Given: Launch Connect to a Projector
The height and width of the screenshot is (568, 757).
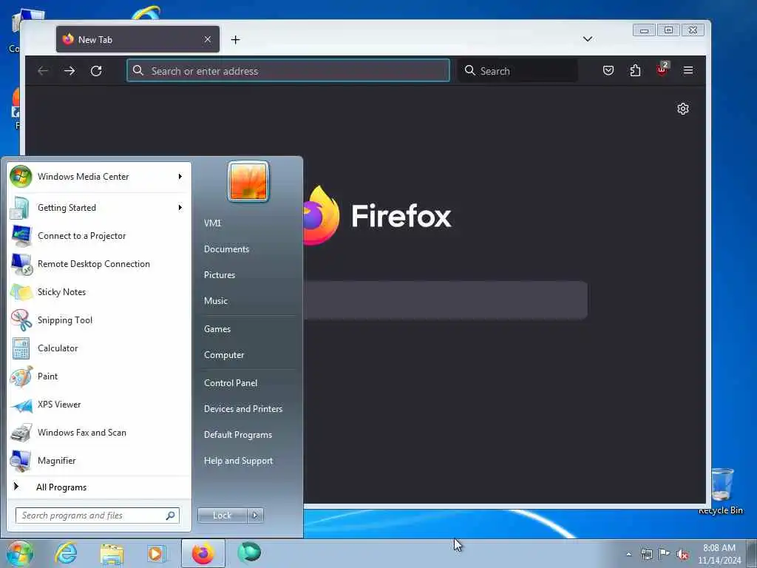Looking at the screenshot, I should pyautogui.click(x=99, y=236).
